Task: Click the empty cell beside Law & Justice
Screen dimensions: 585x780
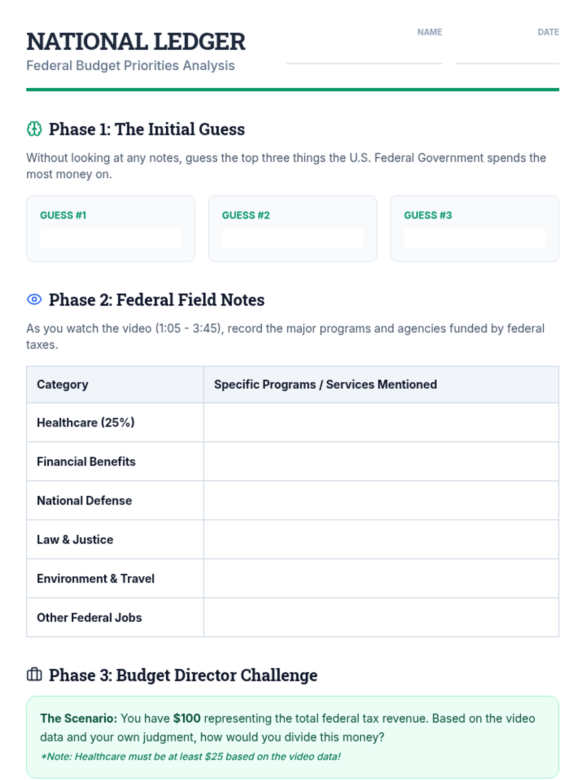Action: (381, 539)
